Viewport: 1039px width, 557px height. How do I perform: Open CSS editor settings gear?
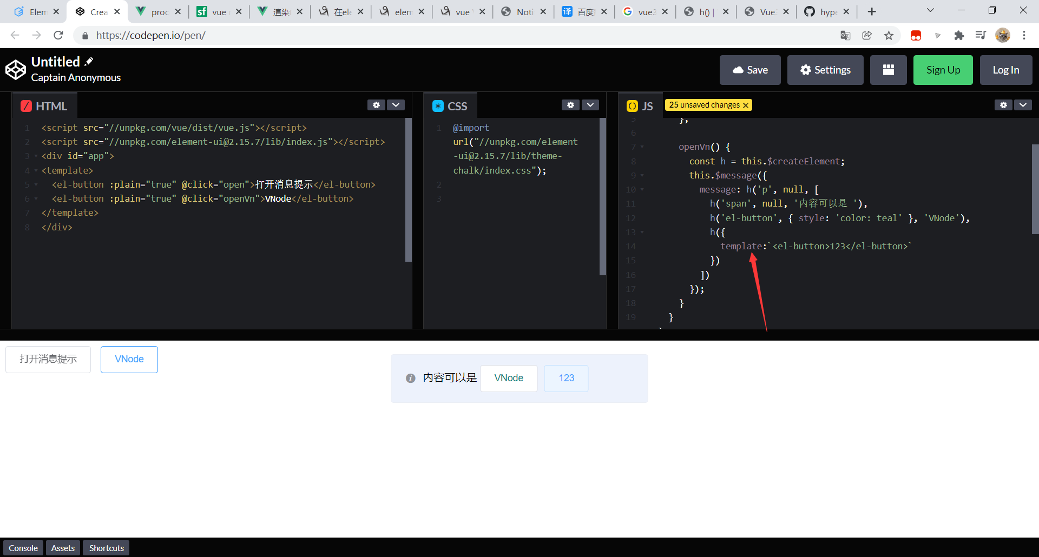coord(570,105)
